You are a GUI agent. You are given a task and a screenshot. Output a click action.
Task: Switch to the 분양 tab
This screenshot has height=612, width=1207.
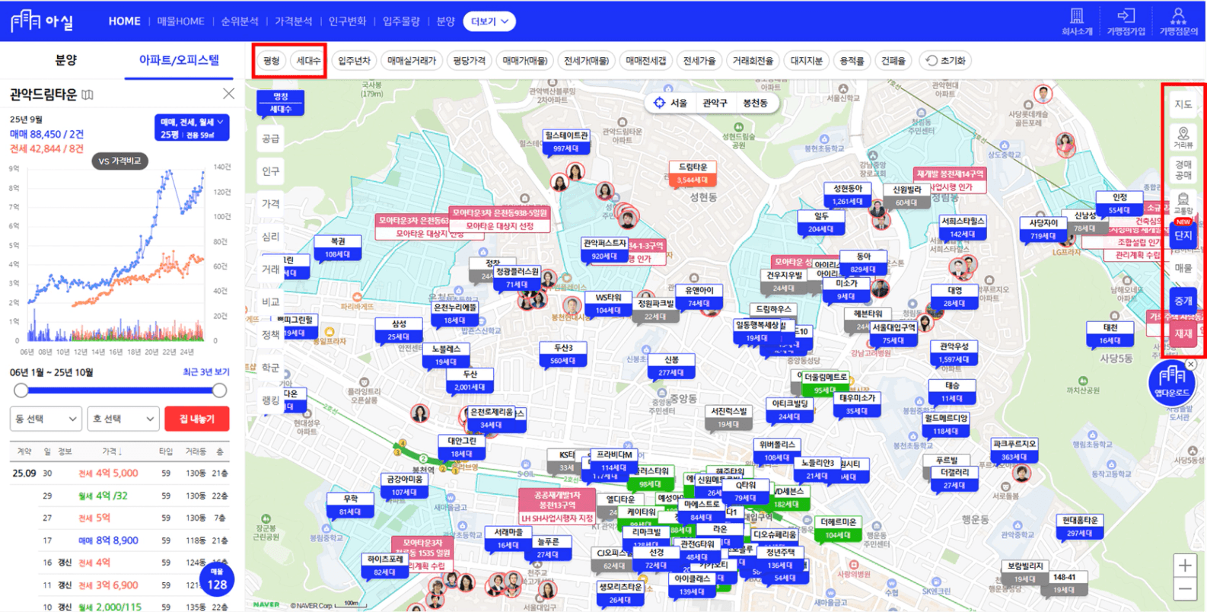coord(65,60)
